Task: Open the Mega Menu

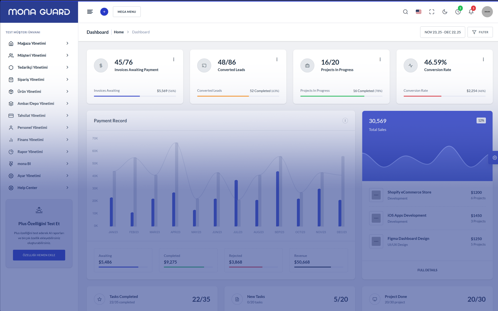Action: (x=127, y=12)
